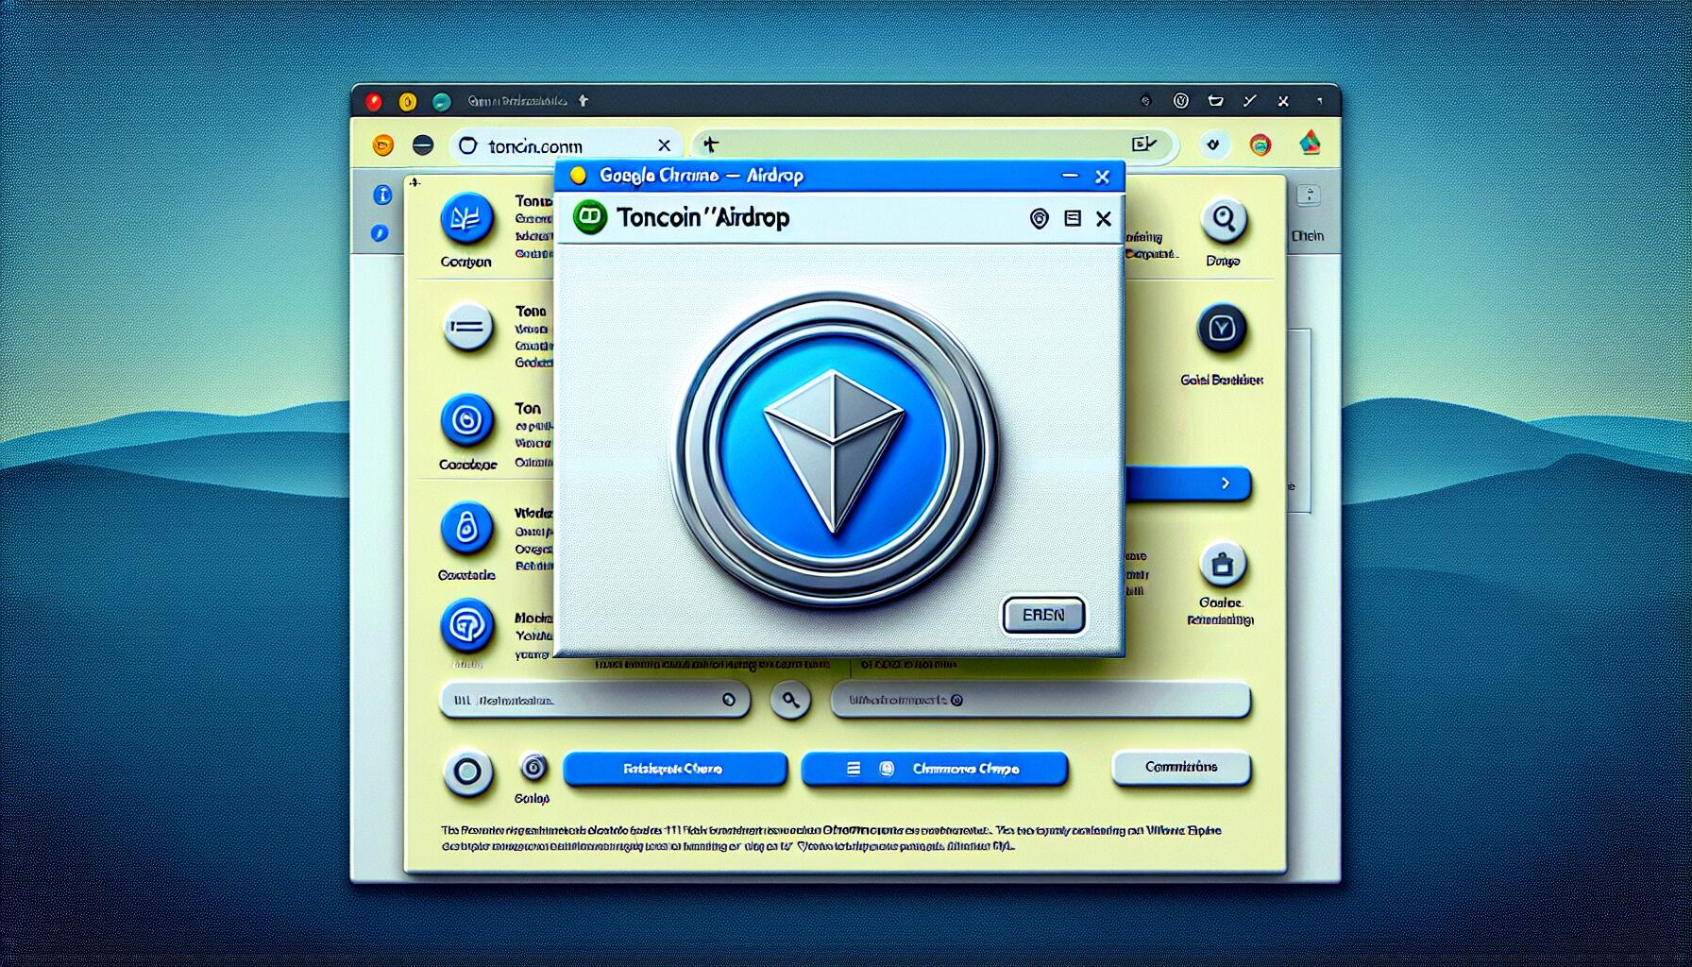Click the first blue button in the bottom row

click(674, 769)
